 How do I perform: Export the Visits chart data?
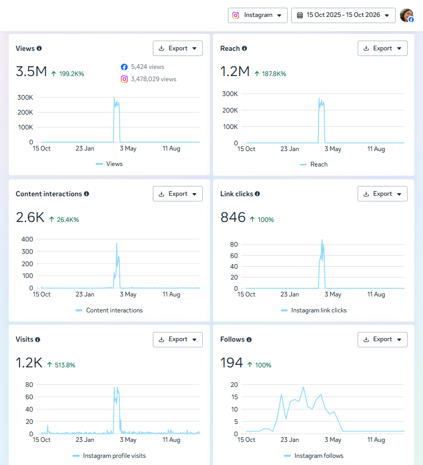point(178,340)
